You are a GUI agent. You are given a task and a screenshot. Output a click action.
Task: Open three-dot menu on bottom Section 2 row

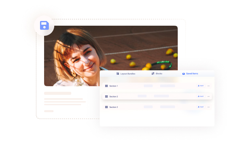(x=208, y=107)
